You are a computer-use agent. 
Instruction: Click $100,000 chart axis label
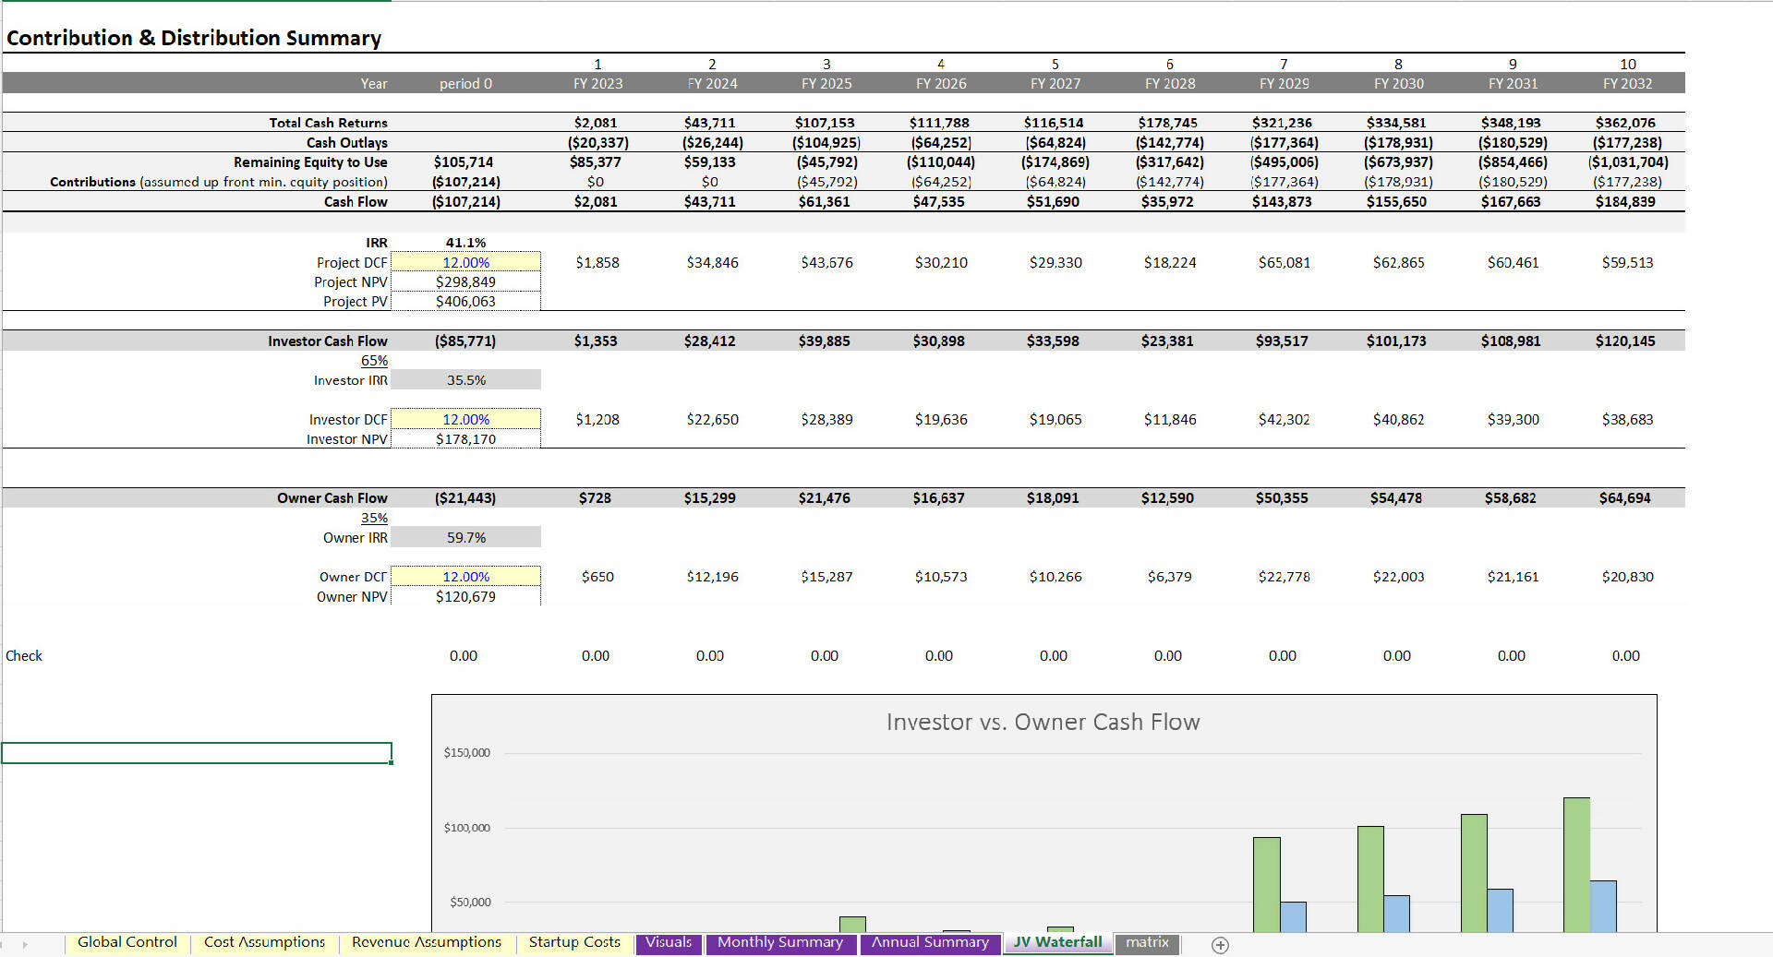point(466,828)
